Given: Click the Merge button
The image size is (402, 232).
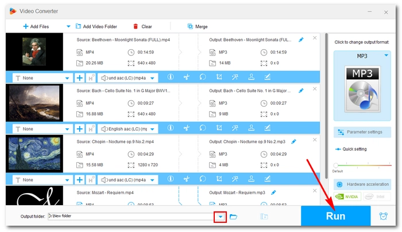Looking at the screenshot, I should pos(198,26).
